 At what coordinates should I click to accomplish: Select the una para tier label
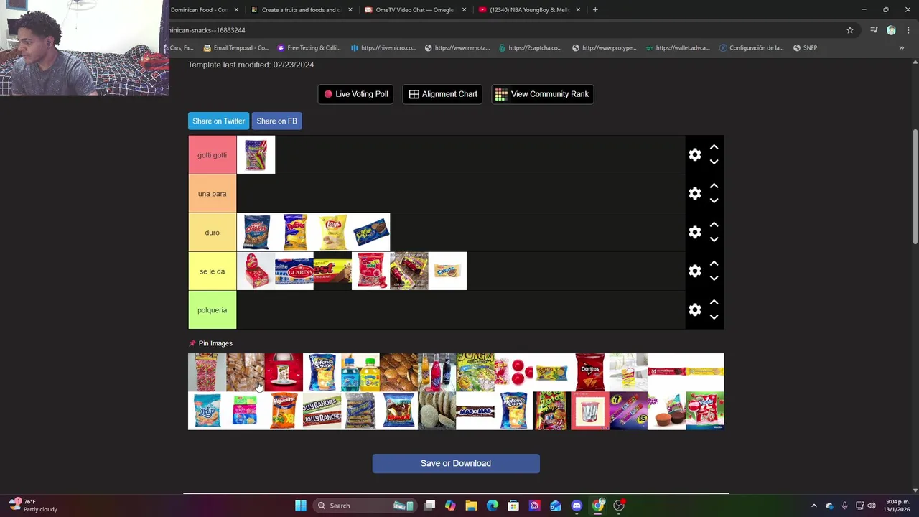(212, 194)
